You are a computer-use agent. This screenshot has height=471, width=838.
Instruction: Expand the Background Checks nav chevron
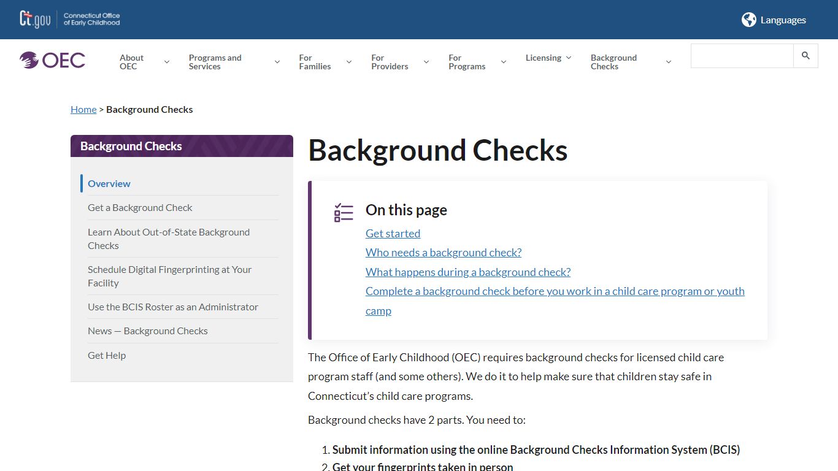coord(668,62)
